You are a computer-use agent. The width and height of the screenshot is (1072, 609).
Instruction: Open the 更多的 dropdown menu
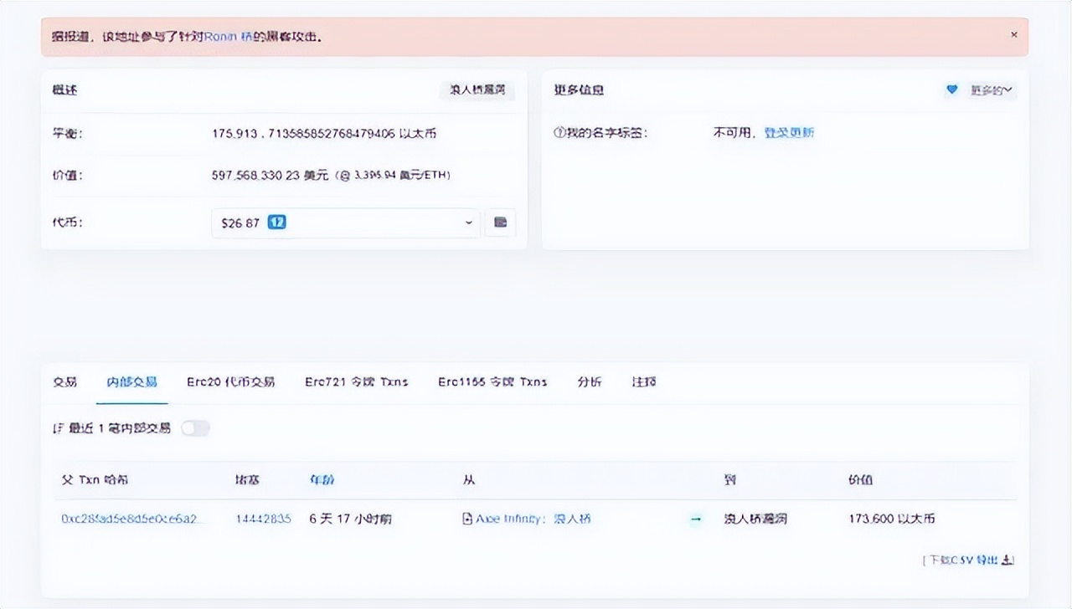click(x=991, y=90)
